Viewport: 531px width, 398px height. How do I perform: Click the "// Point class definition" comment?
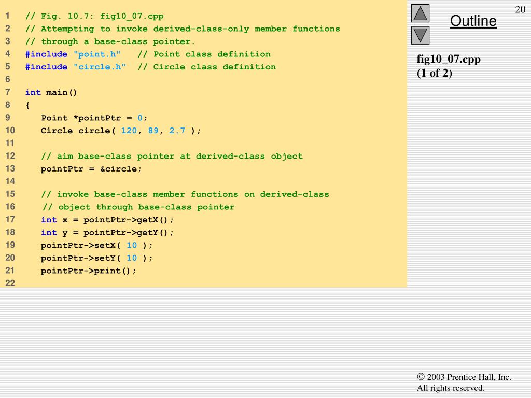[204, 54]
